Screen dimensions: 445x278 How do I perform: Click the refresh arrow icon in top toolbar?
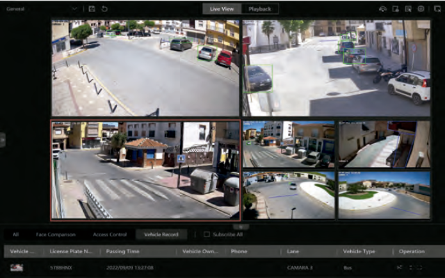104,9
